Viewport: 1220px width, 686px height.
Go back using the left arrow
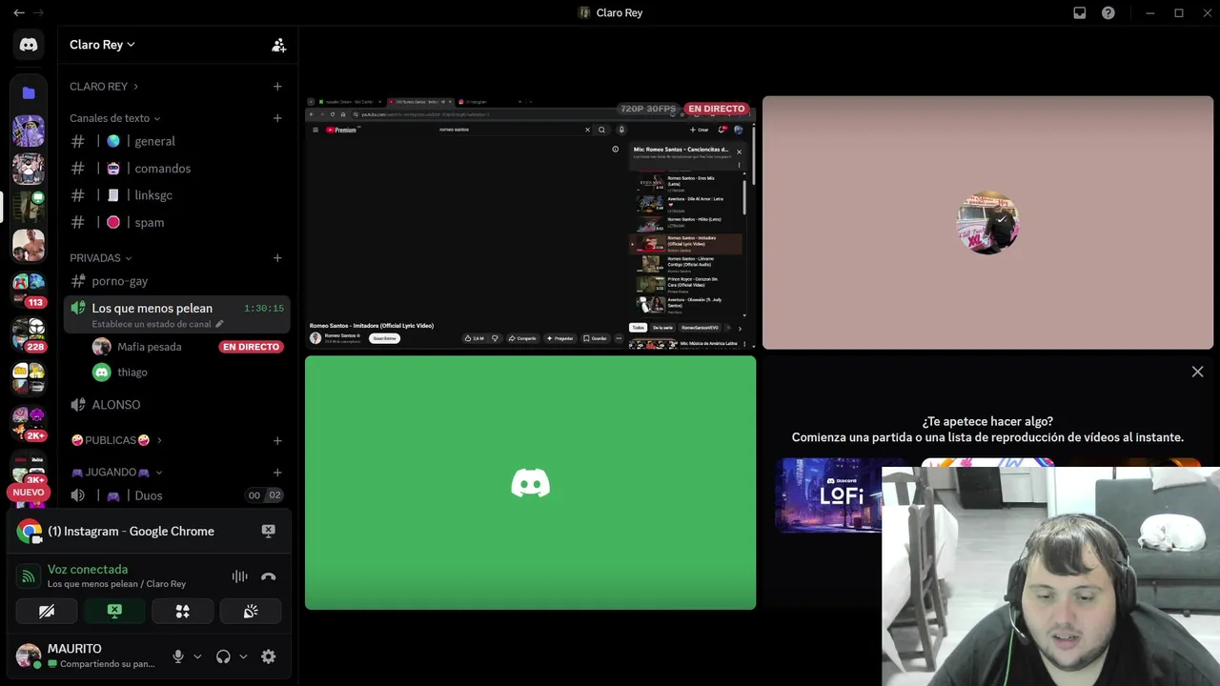(x=18, y=12)
